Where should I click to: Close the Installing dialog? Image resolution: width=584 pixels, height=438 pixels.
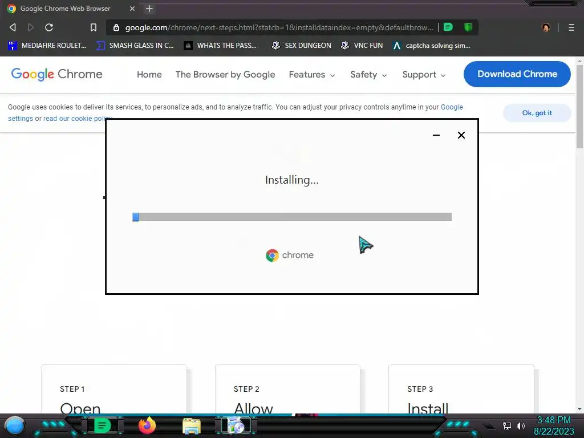coord(461,135)
